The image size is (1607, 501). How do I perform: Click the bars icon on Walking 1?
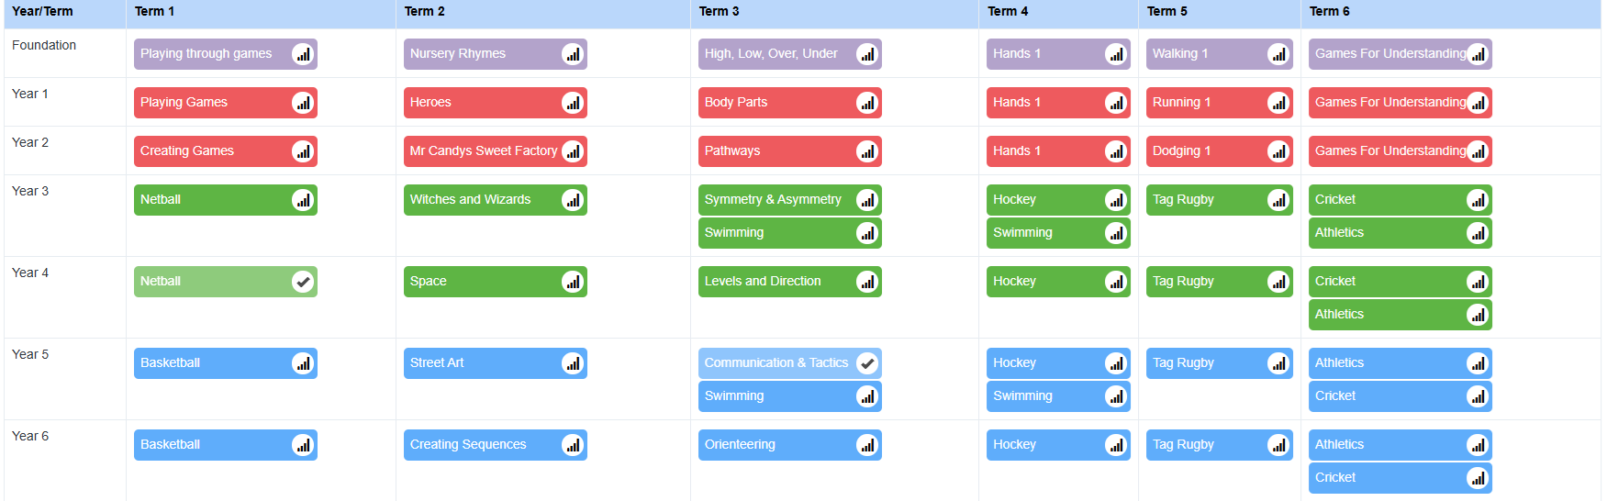pyautogui.click(x=1278, y=54)
